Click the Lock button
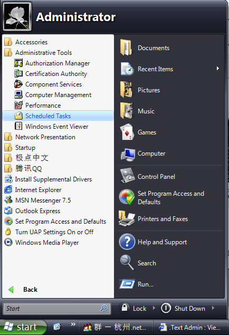 click(134, 308)
